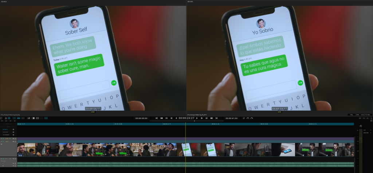Set viewer zoom to 1:1

pyautogui.click(x=364, y=118)
